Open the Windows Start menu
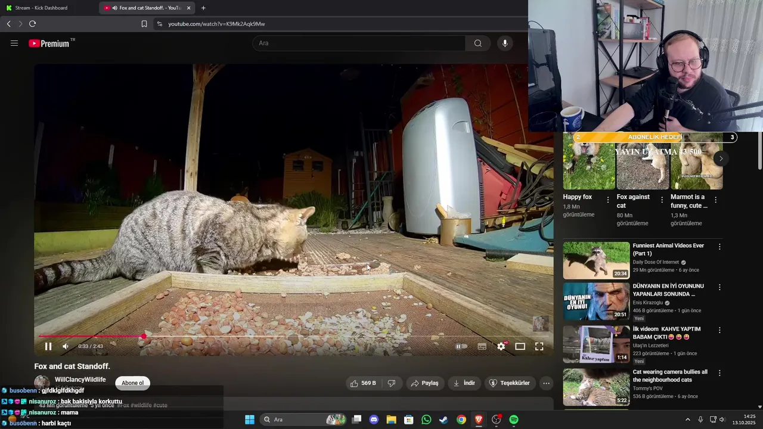This screenshot has height=429, width=763. pyautogui.click(x=250, y=419)
